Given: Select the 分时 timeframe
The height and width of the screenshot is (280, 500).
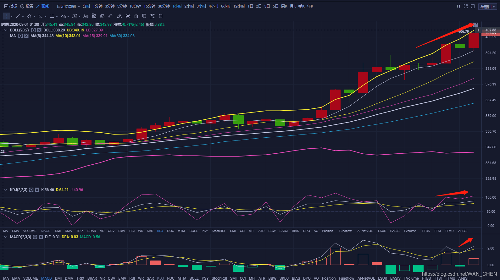Looking at the screenshot, I should (86, 6).
